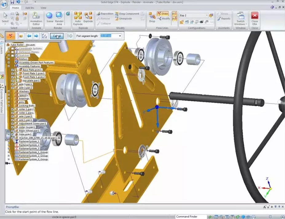Click the blue left arrow on command bar

(x=29, y=36)
